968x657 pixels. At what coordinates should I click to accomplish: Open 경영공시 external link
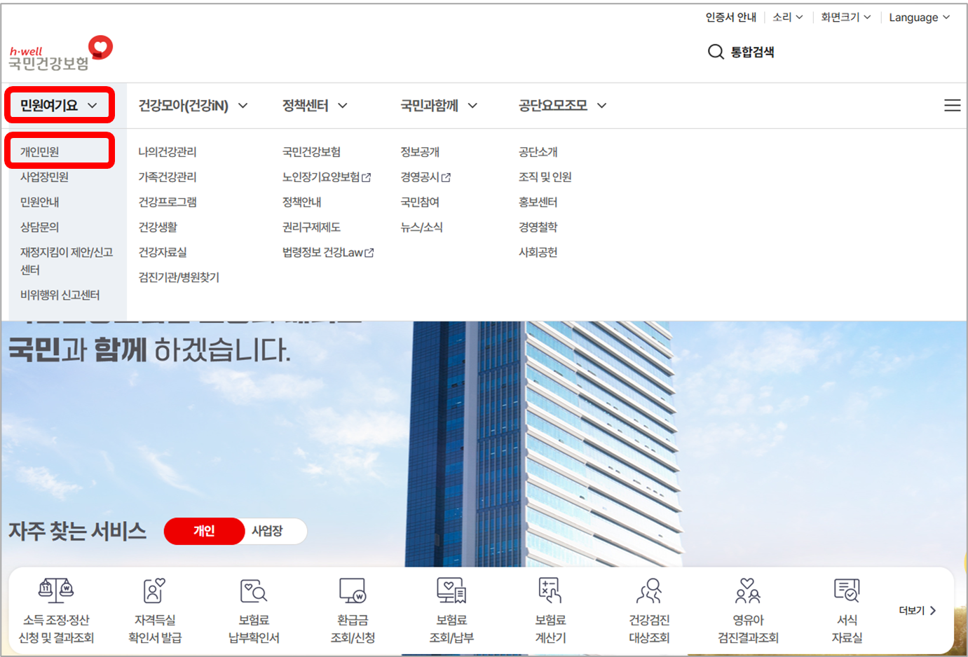425,177
